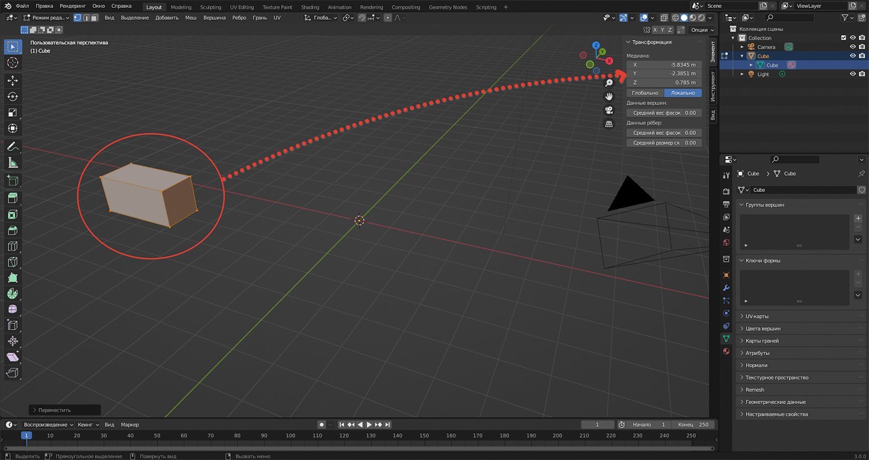This screenshot has width=869, height=460.
Task: Switch to Глобально coordinates
Action: point(645,93)
